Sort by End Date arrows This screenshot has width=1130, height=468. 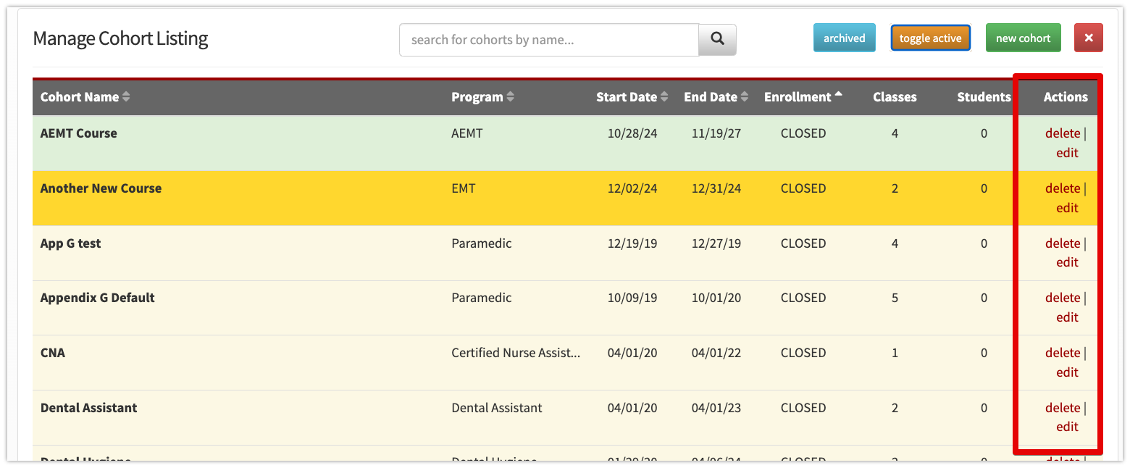click(745, 97)
